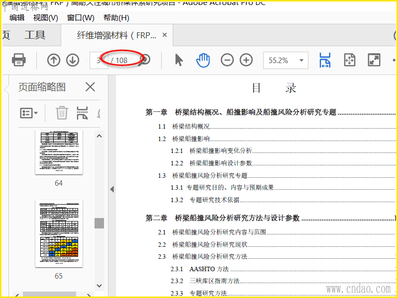Go to previous page arrow
Screen dimensions: 398x298
tap(54, 60)
